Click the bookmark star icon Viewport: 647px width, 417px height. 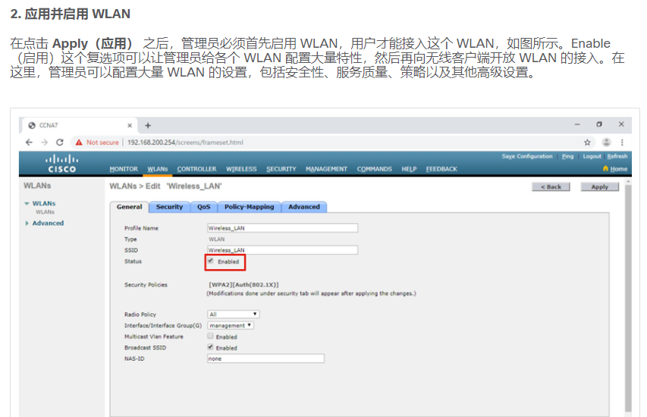587,142
